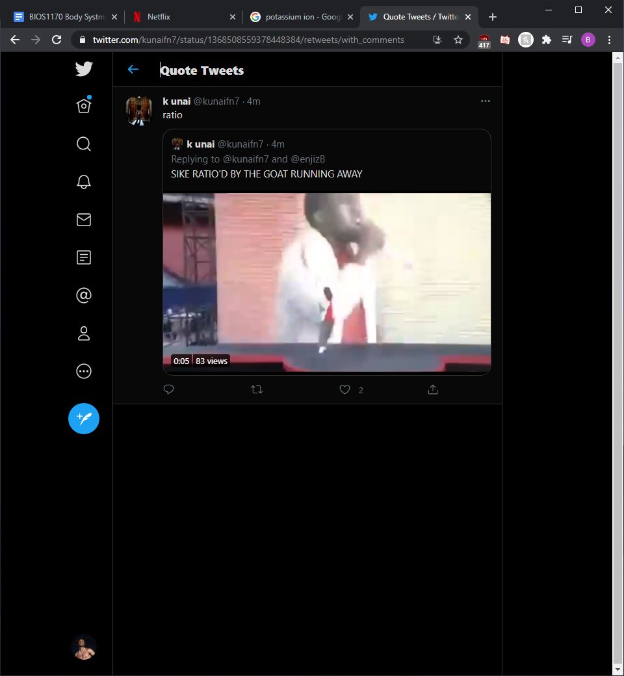Retweet the k unai quote tweet
The height and width of the screenshot is (676, 624).
pyautogui.click(x=257, y=390)
